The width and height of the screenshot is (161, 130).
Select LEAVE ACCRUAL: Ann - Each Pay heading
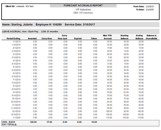pyautogui.click(x=20, y=32)
